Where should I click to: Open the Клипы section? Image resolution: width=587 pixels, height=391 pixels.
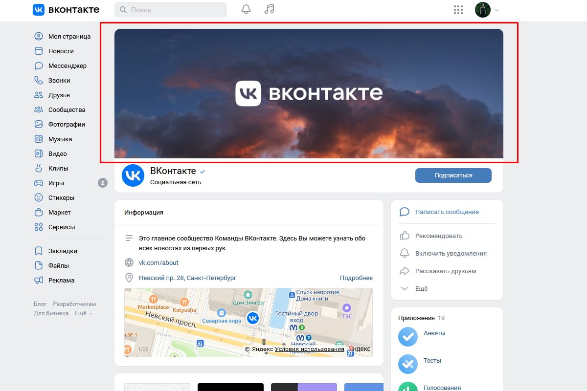tap(57, 168)
